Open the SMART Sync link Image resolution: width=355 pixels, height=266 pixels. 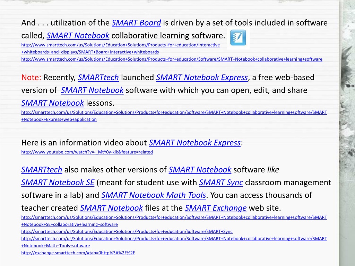(221, 183)
